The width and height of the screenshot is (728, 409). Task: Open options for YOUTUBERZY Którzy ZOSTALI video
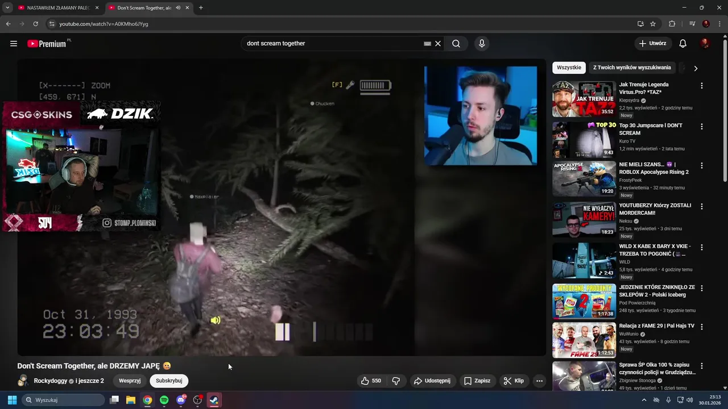[x=701, y=206]
